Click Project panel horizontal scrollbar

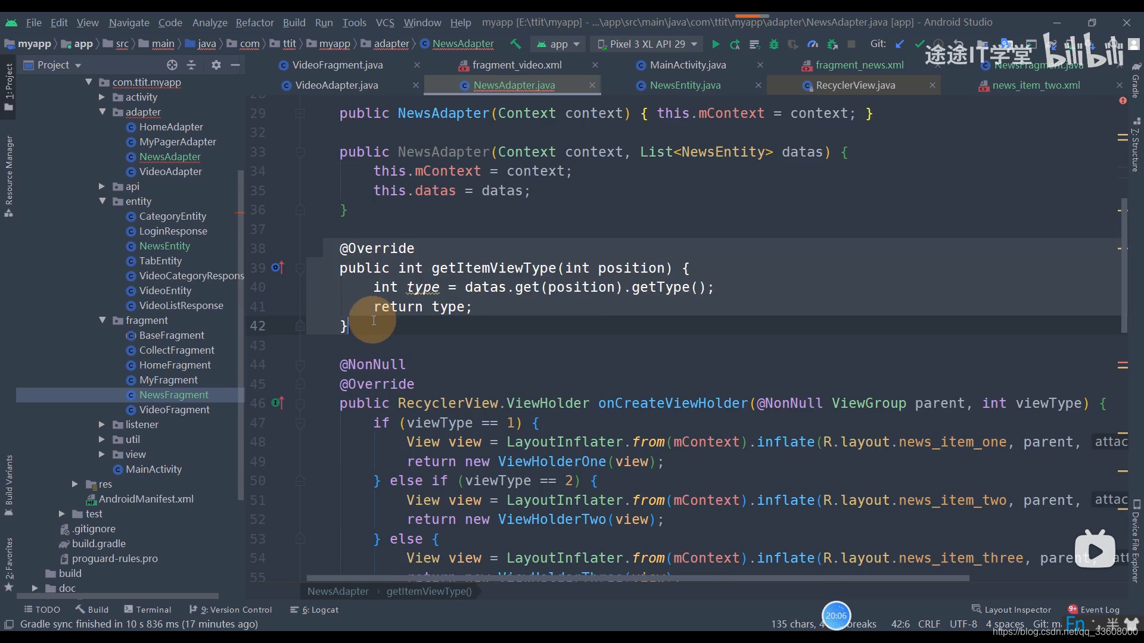tap(117, 595)
